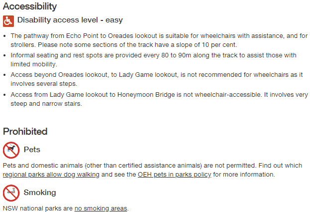
Task: Click the 'NSW national parks are' text
Action: [x=38, y=209]
